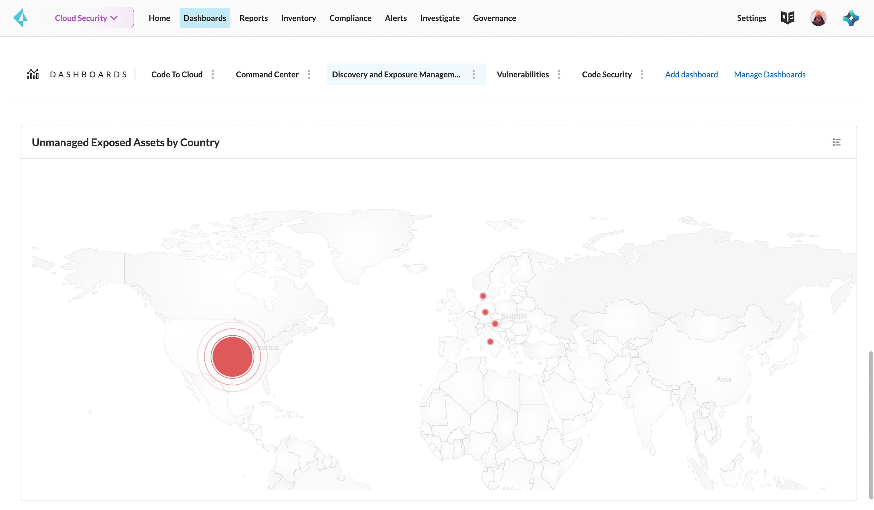Viewport: 874px width, 510px height.
Task: Click the Prisma Cloud logo icon
Action: (20, 18)
